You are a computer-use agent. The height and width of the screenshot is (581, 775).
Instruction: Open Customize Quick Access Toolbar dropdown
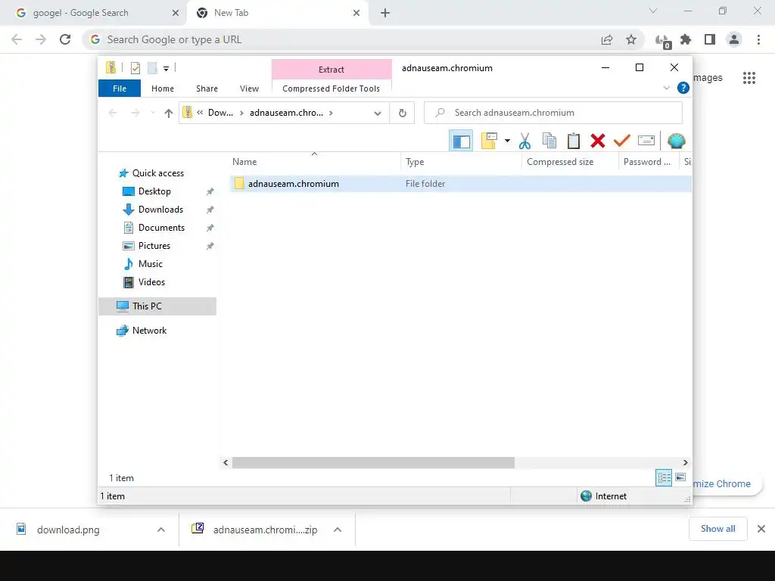(166, 69)
